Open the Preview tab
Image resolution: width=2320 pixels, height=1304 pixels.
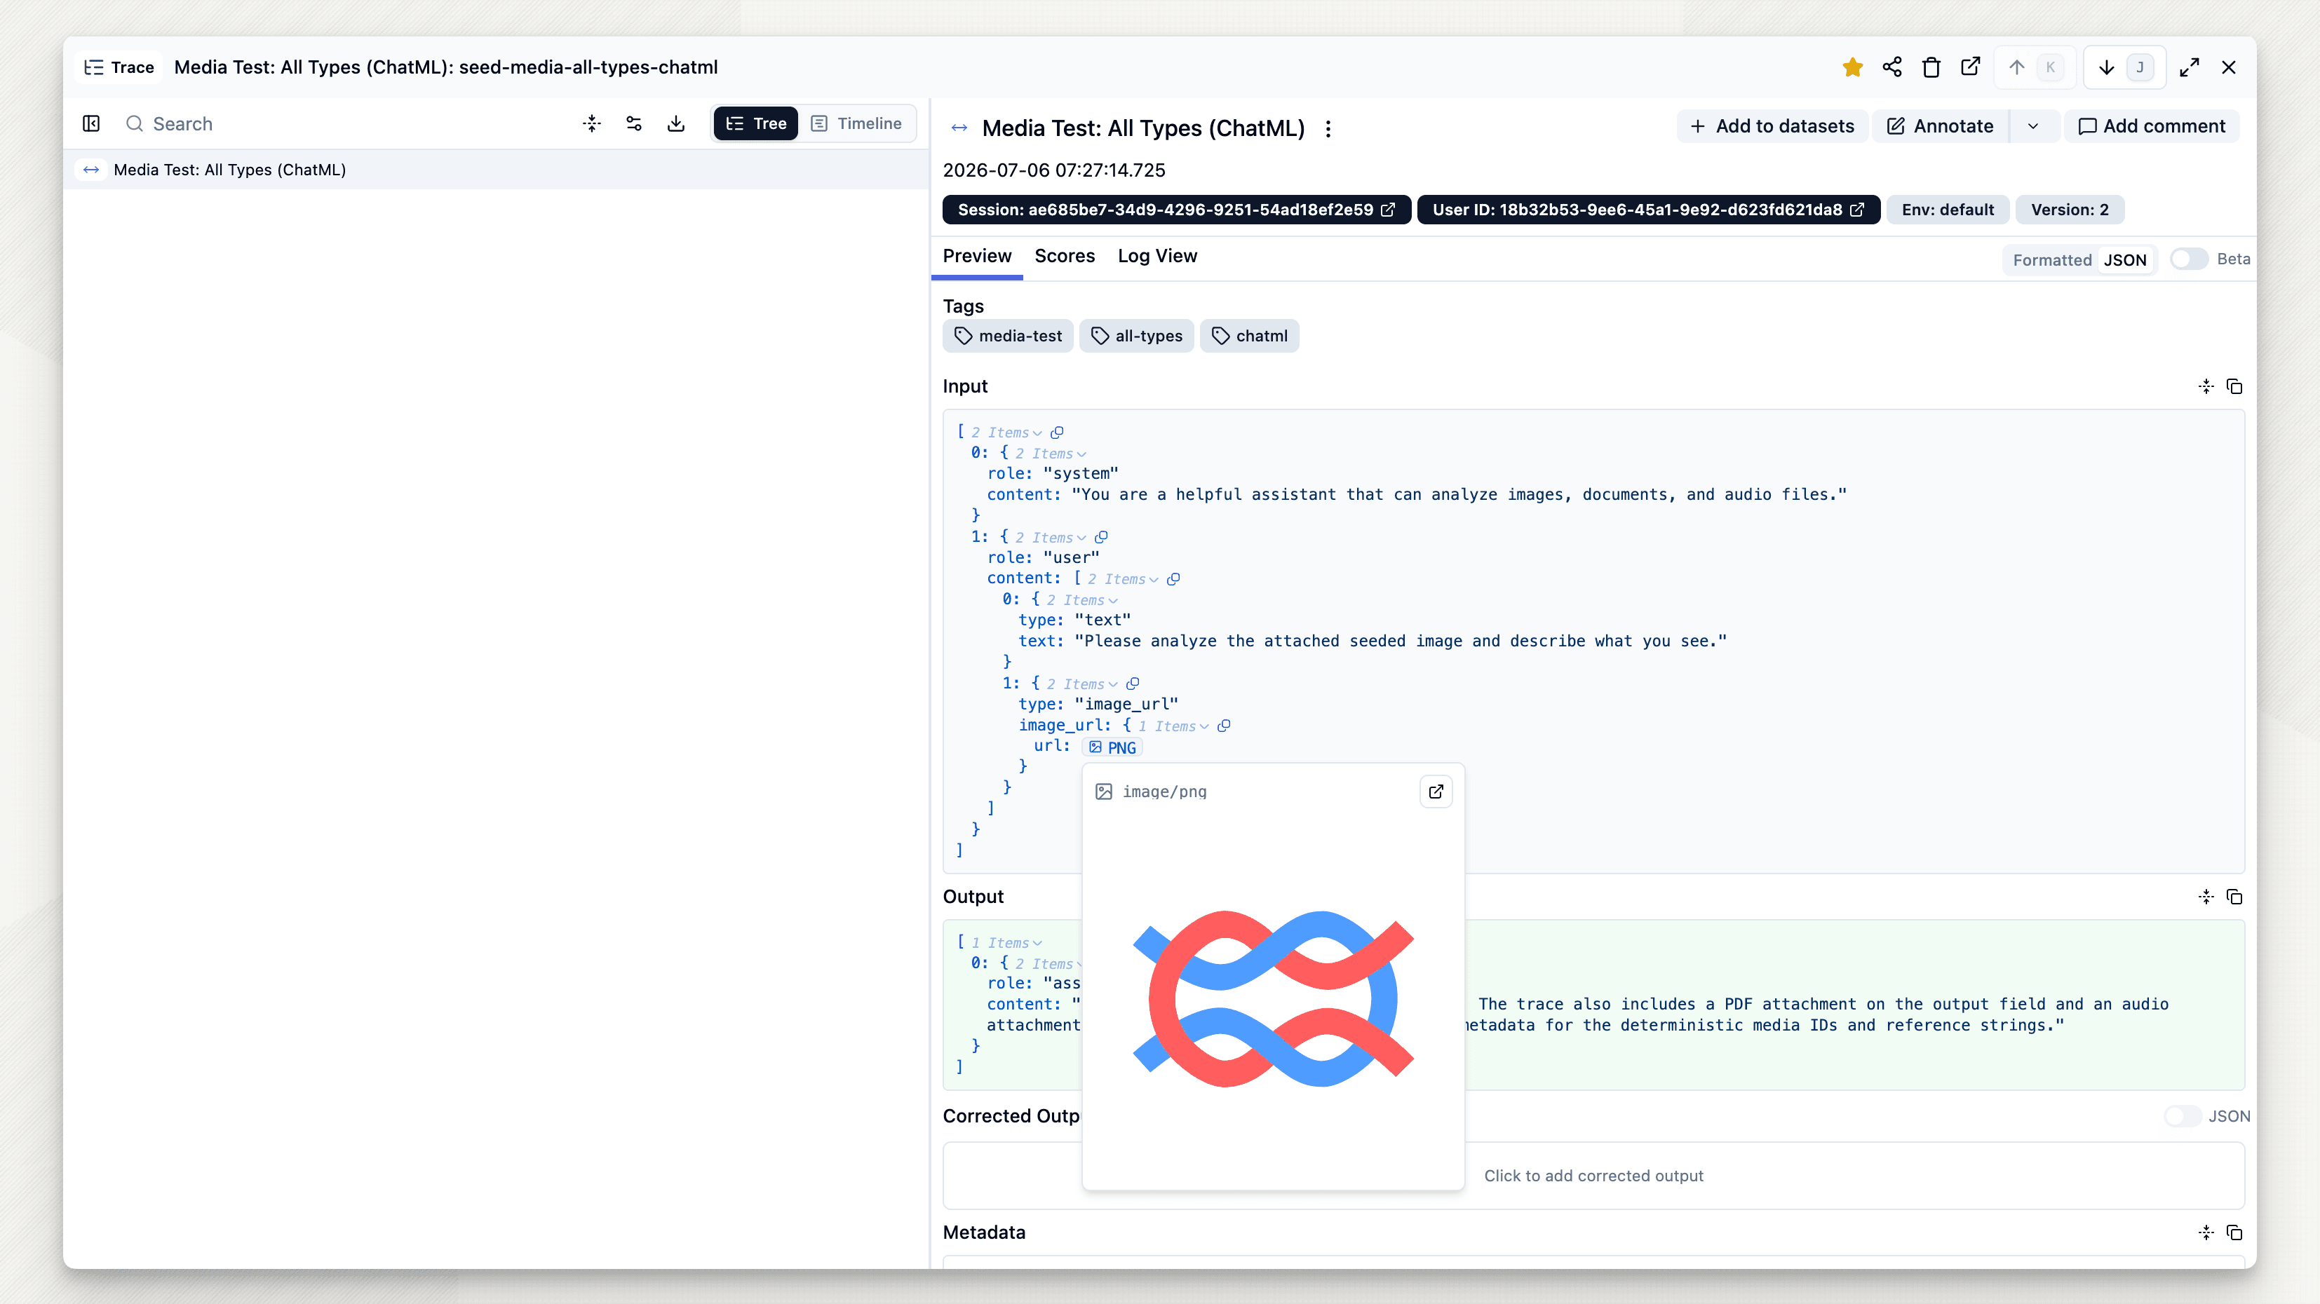click(x=977, y=256)
